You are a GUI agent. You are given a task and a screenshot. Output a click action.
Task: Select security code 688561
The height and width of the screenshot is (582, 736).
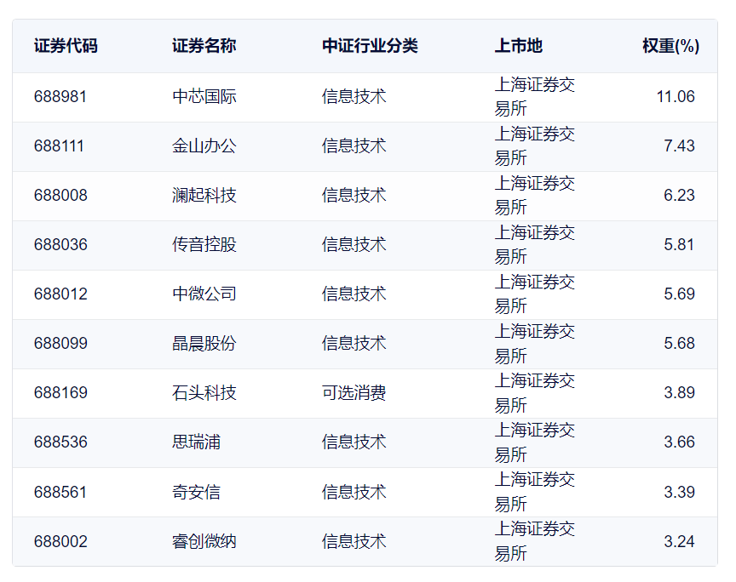click(x=60, y=492)
